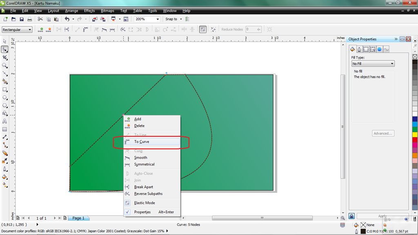
Task: Click the Print icon in the toolbar
Action: pos(29,19)
